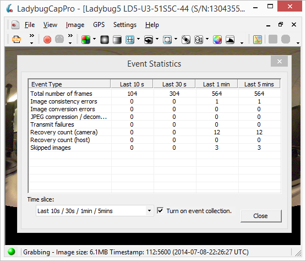Click the GPS map icon in toolbar
The width and height of the screenshot is (306, 261).
pos(258,40)
